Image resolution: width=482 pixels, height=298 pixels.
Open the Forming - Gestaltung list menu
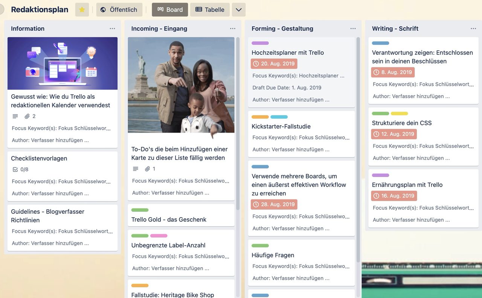click(353, 29)
